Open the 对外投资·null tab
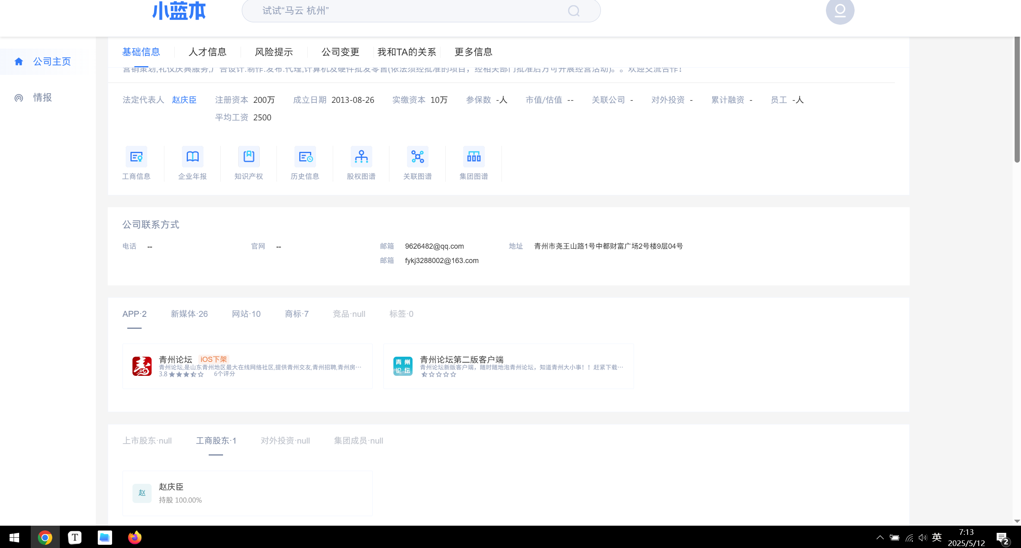1021x548 pixels. [285, 441]
